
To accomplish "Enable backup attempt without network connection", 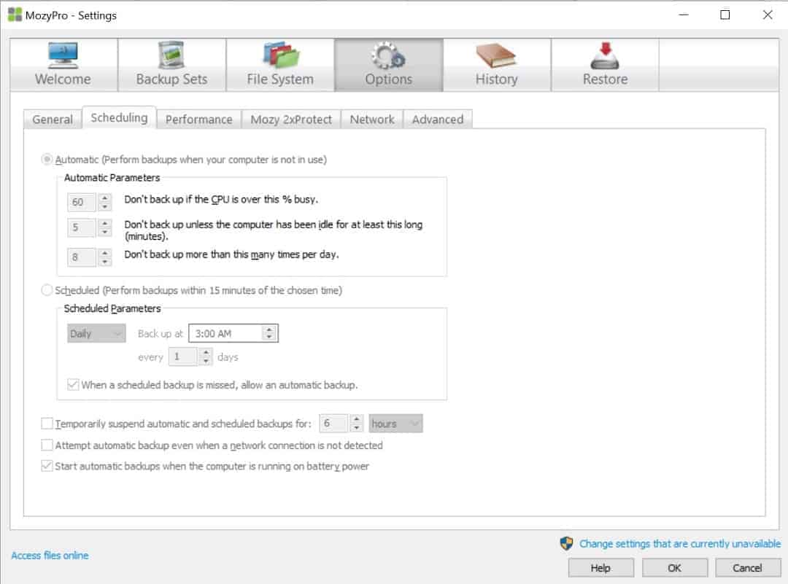I will pos(47,445).
